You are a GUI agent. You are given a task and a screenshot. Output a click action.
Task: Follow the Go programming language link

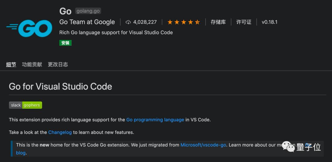coord(155,120)
